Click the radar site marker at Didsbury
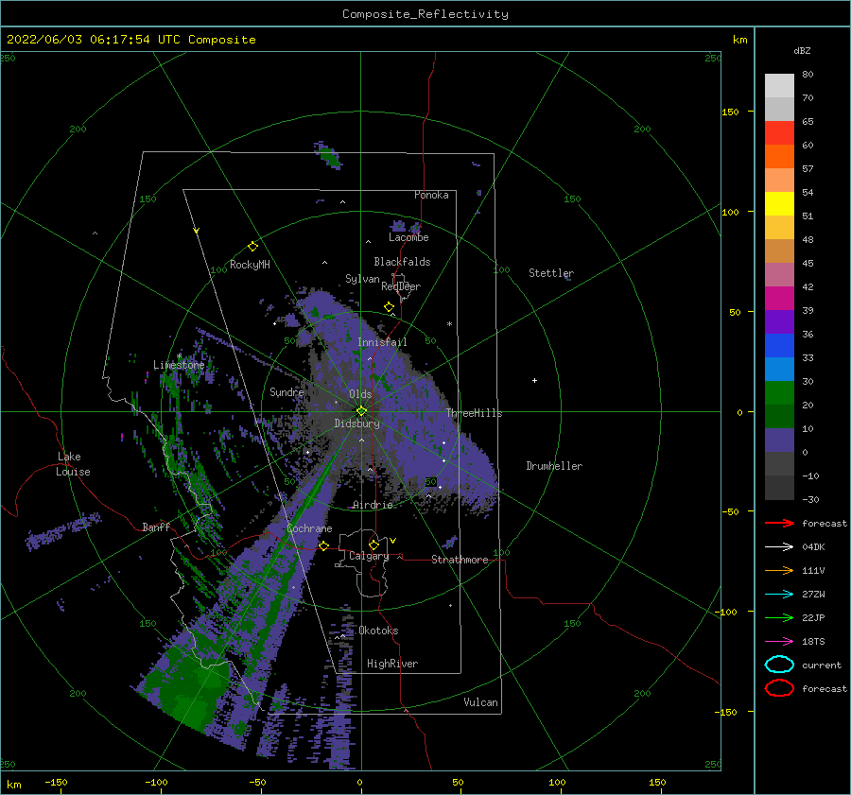The width and height of the screenshot is (851, 795). [x=361, y=411]
